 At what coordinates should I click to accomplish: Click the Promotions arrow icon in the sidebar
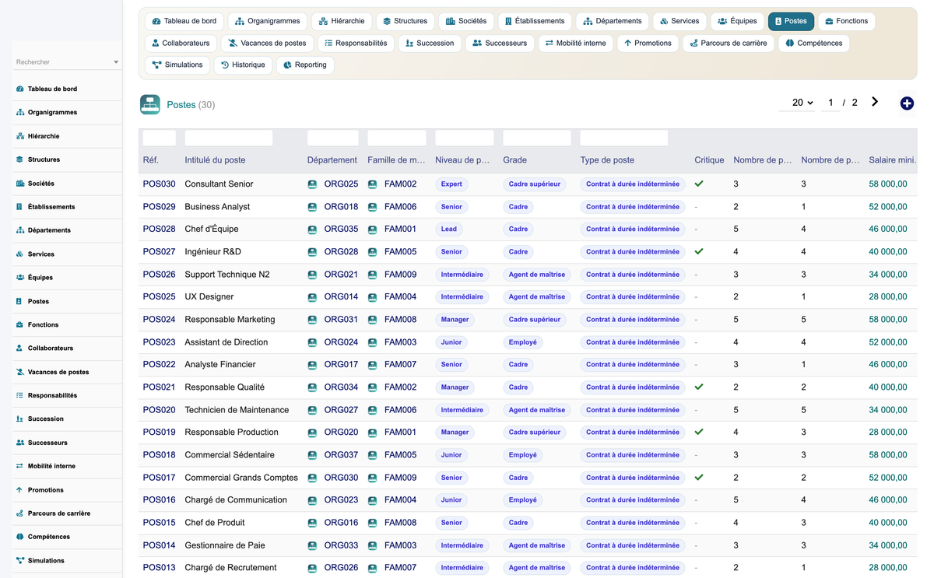point(19,490)
